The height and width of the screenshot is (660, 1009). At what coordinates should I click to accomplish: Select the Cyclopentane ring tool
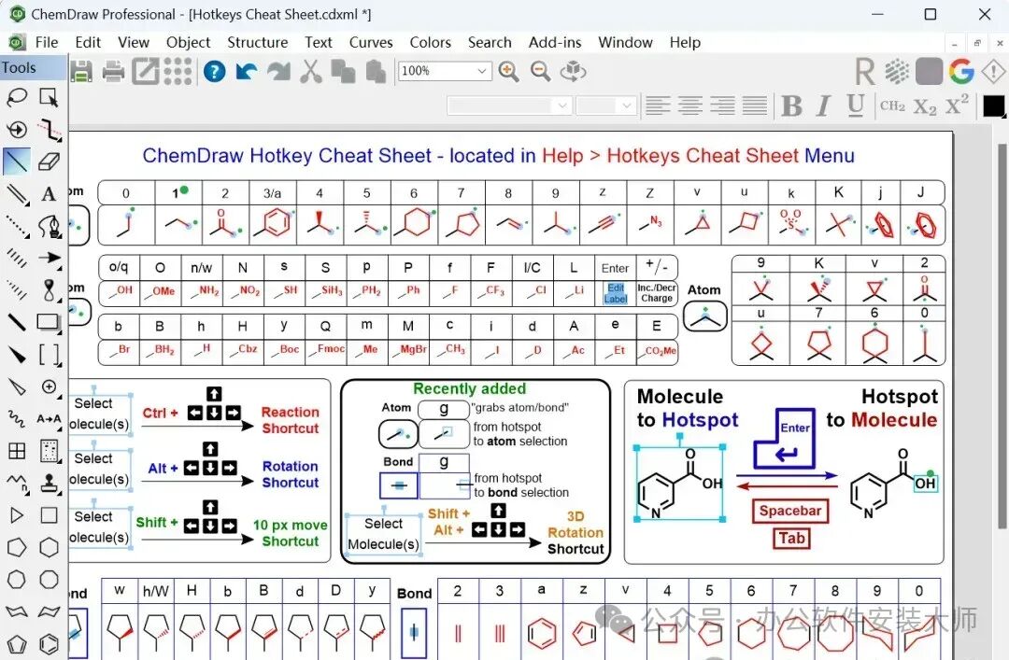(x=17, y=547)
